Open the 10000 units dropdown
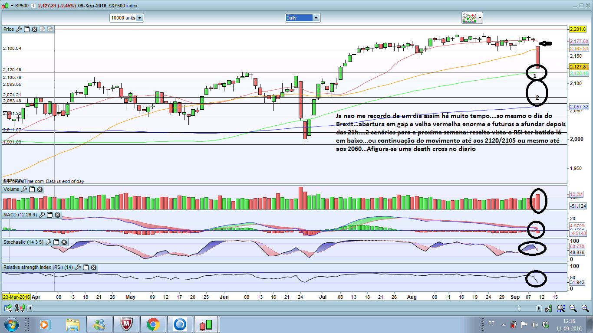 [x=127, y=18]
